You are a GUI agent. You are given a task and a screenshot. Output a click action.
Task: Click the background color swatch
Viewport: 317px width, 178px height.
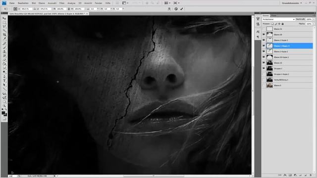coord(5,115)
